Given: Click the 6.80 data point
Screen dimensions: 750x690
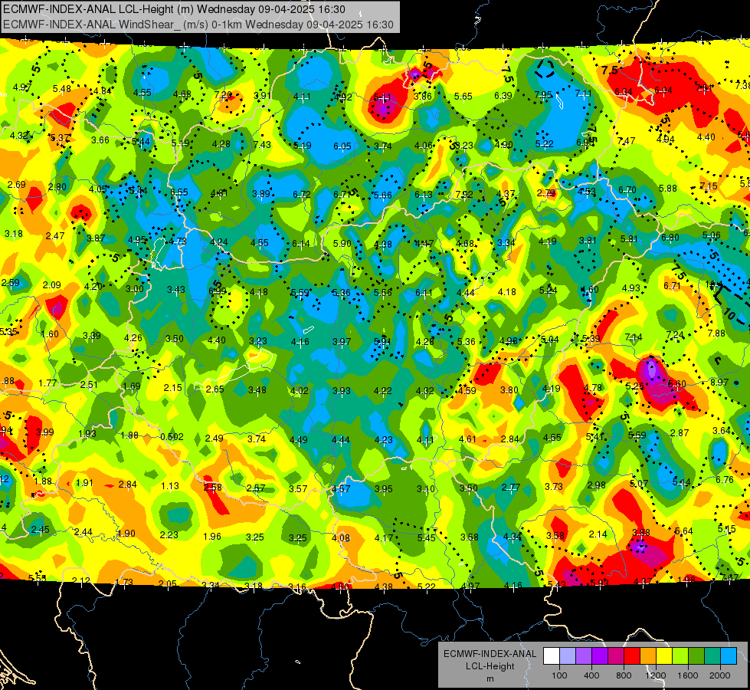Looking at the screenshot, I should point(670,238).
